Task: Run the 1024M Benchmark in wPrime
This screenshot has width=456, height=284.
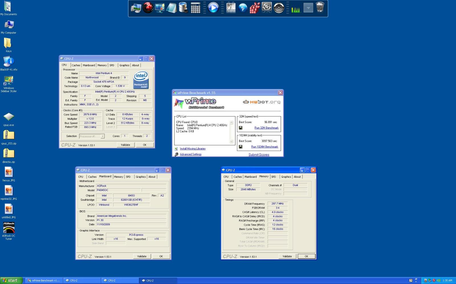Action: tap(264, 147)
